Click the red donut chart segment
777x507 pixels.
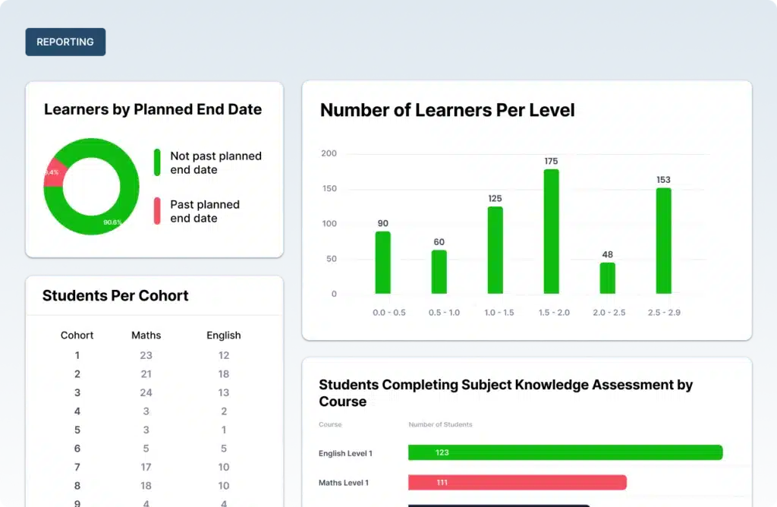(53, 171)
